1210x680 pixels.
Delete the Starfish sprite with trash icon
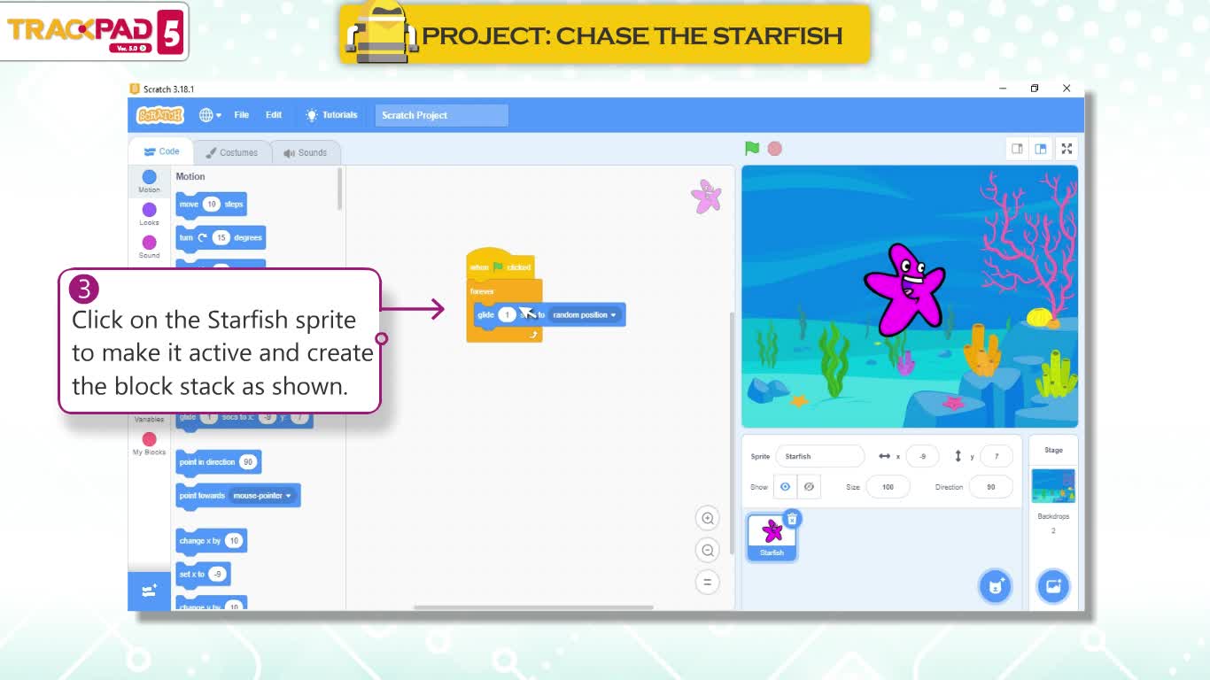pos(792,519)
